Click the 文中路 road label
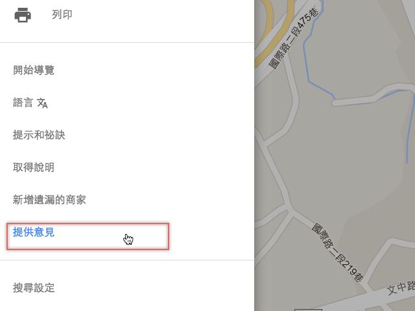This screenshot has width=415, height=311. pyautogui.click(x=401, y=287)
